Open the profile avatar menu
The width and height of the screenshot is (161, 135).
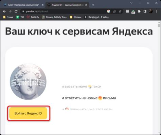point(151,11)
